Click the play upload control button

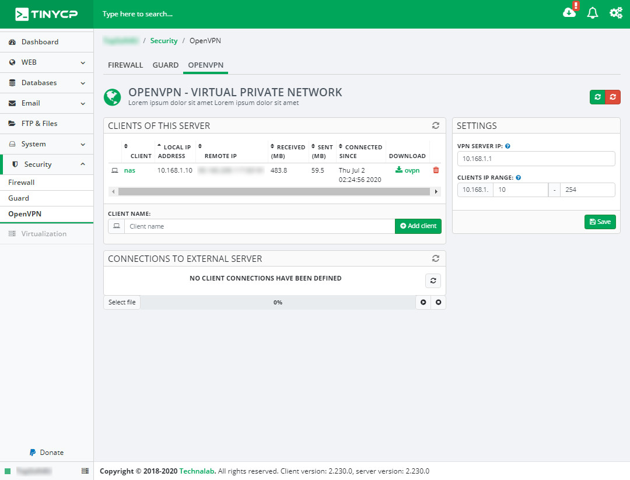point(423,303)
